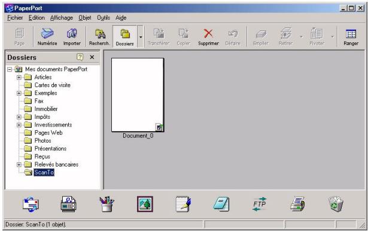Open the dropdown arrow next to Dossiers
Screen dimensions: 368x231
point(141,37)
